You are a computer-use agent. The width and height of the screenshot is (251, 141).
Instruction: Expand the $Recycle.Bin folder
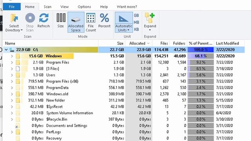tap(12, 119)
